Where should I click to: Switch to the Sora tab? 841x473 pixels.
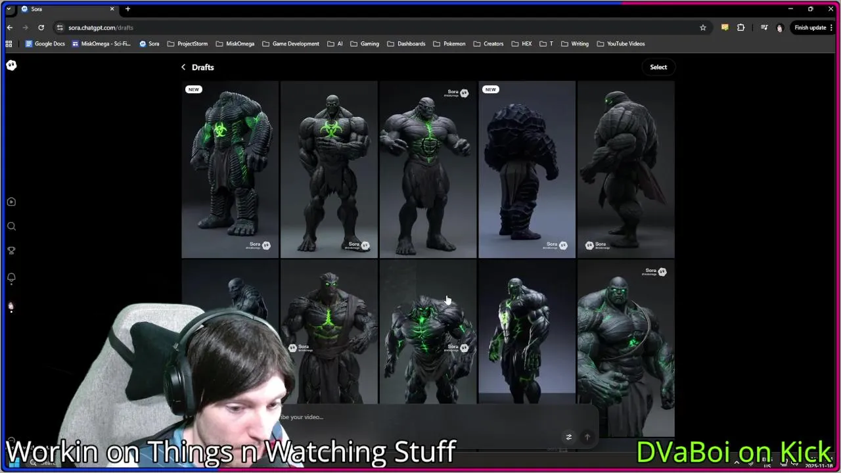coord(68,9)
